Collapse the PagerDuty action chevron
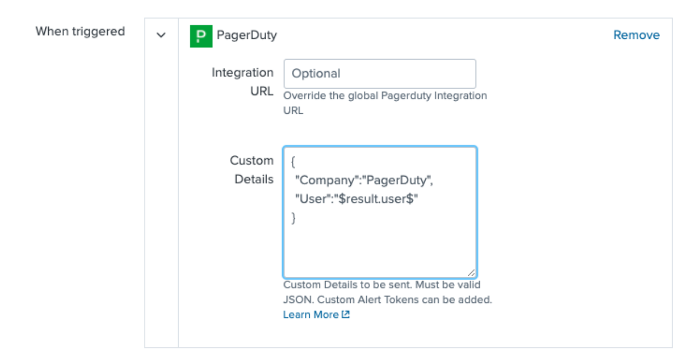The image size is (682, 361). coord(161,36)
